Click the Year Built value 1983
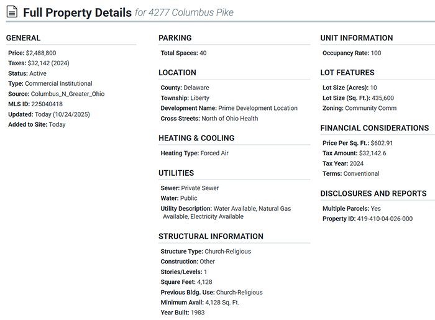This screenshot has height=320, width=435. click(198, 313)
